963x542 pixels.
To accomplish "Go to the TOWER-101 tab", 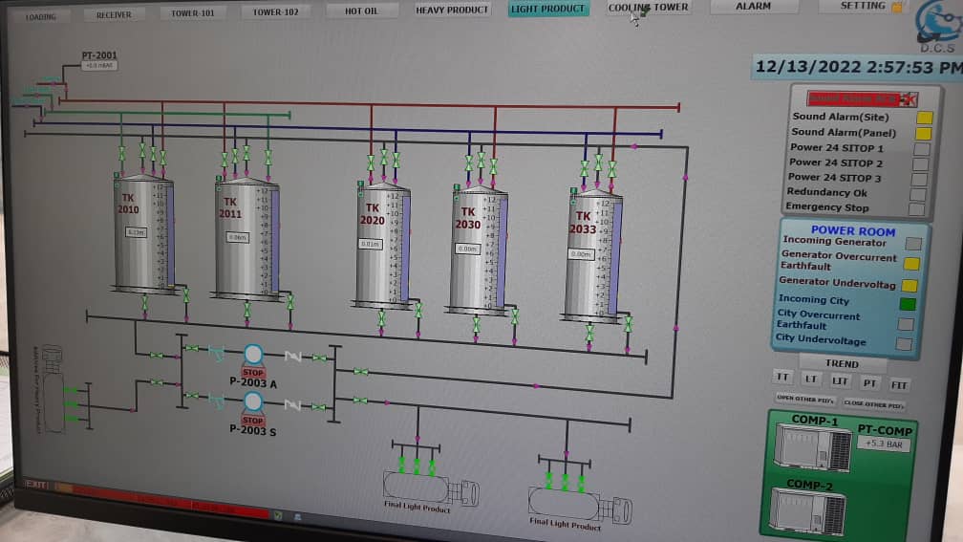I will (193, 12).
